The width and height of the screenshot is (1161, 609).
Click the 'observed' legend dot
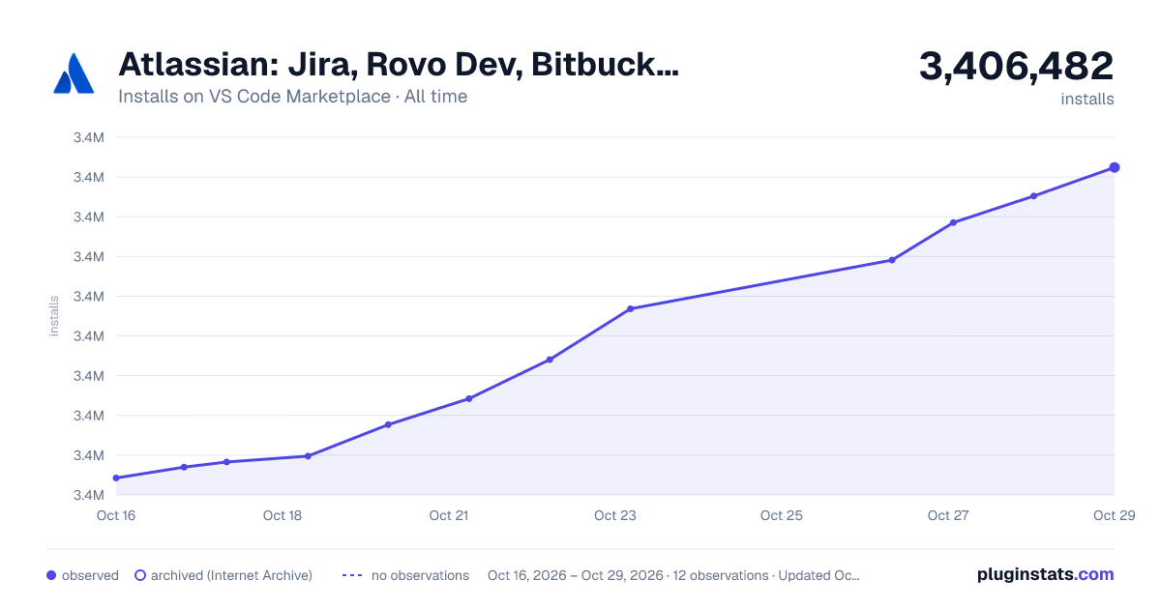point(51,575)
